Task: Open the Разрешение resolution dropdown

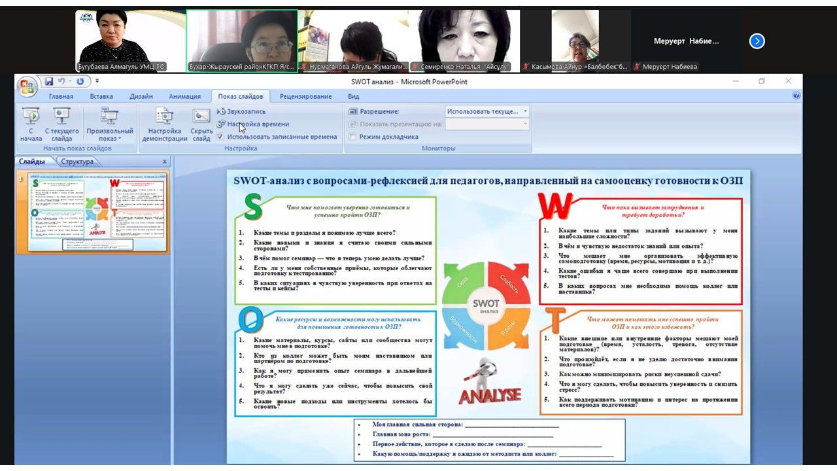Action: point(487,111)
